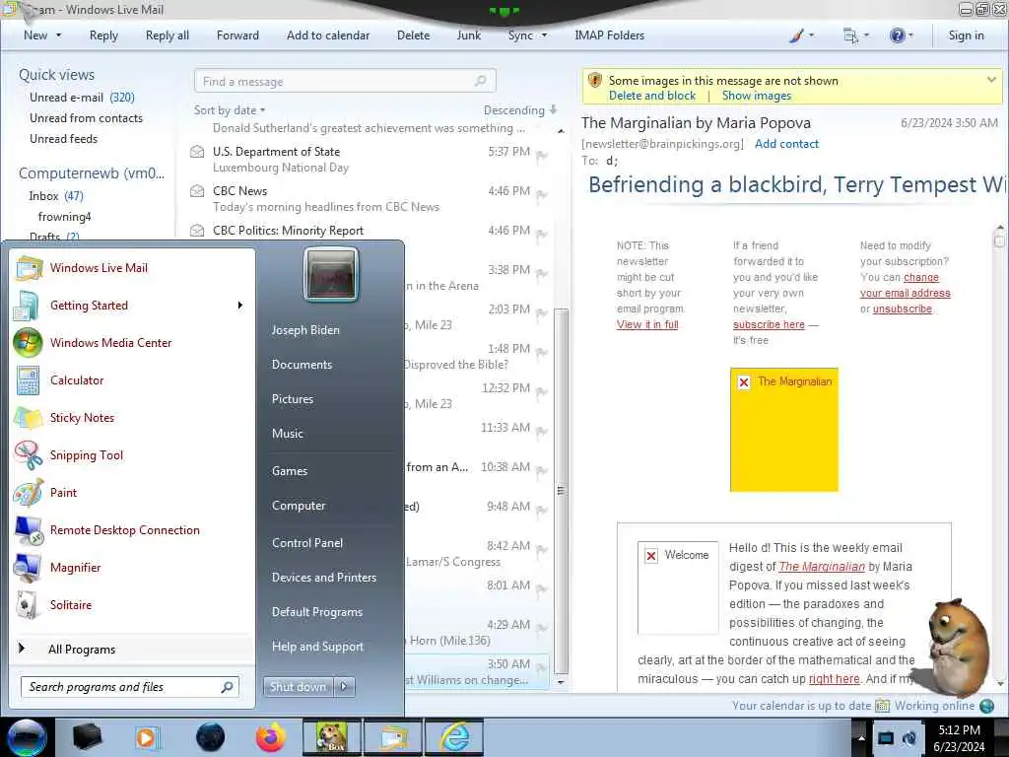Show hidden system tray icons
The height and width of the screenshot is (757, 1009).
point(861,738)
